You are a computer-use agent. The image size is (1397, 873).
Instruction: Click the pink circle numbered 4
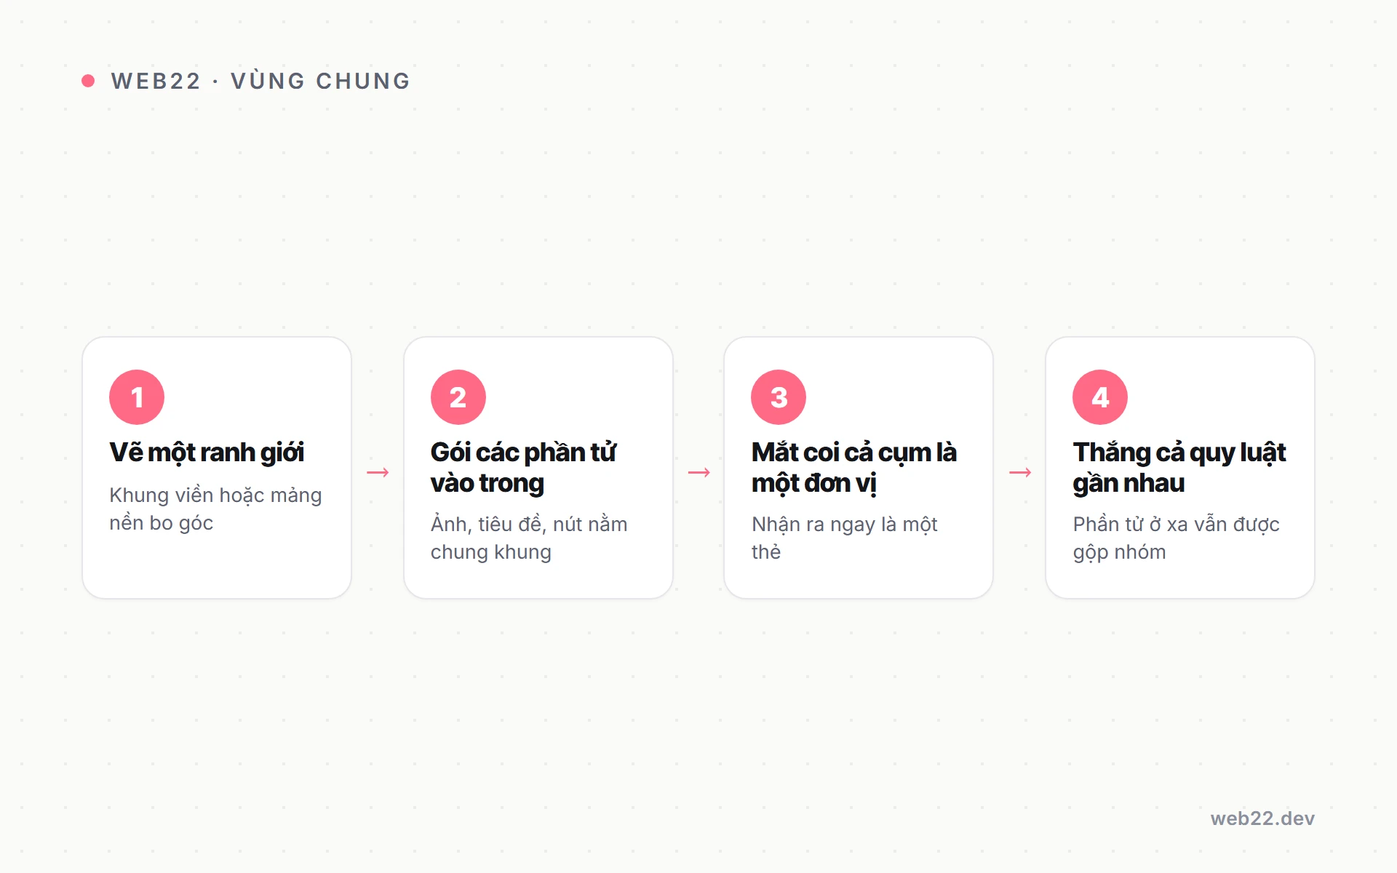(1100, 397)
